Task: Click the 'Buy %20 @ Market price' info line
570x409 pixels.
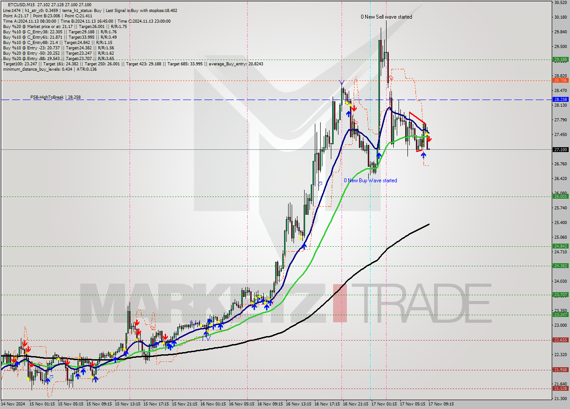Action: (65, 27)
